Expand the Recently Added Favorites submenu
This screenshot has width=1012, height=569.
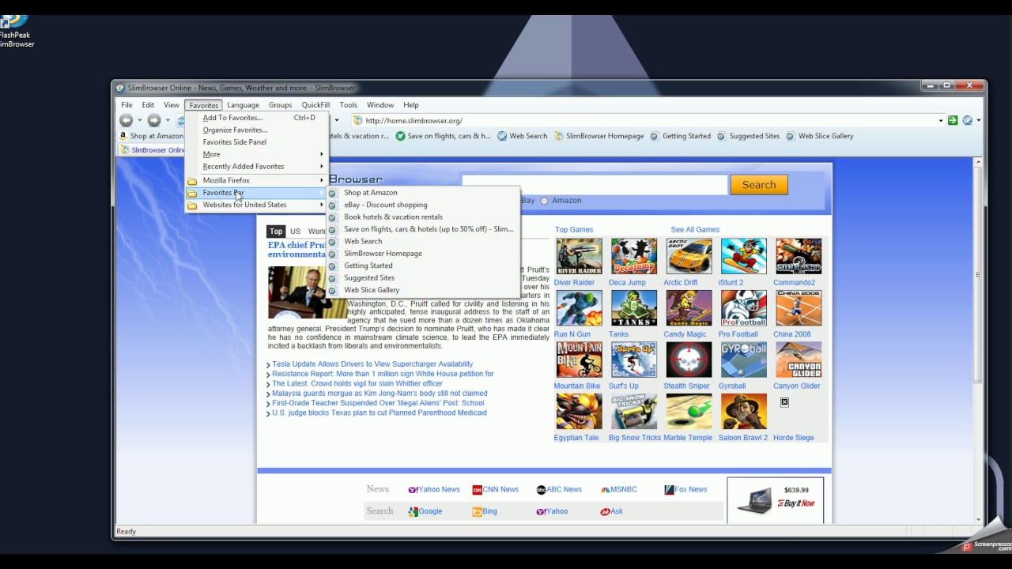click(x=244, y=166)
